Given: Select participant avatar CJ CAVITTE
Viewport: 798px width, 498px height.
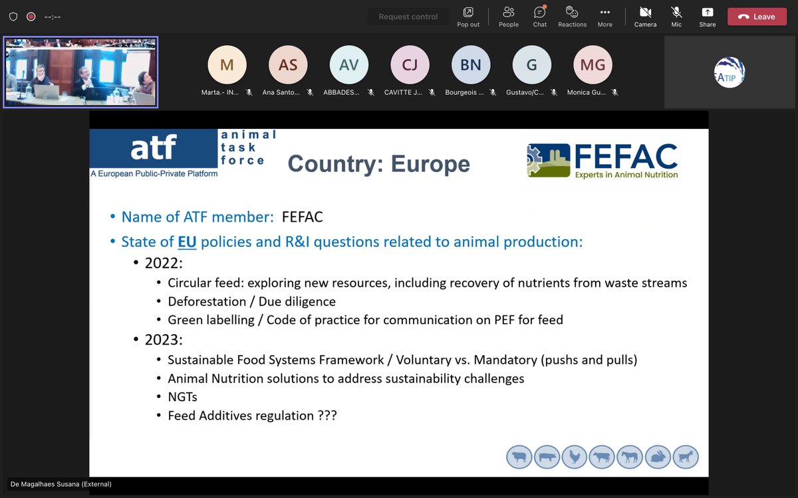Looking at the screenshot, I should pyautogui.click(x=410, y=65).
